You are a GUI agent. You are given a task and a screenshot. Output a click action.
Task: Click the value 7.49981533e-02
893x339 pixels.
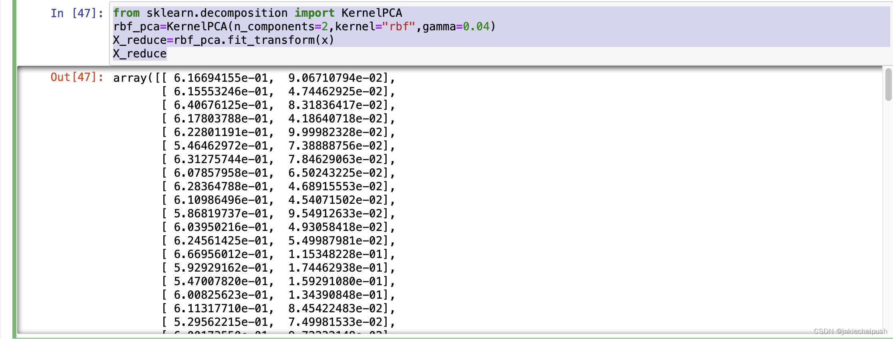[335, 322]
